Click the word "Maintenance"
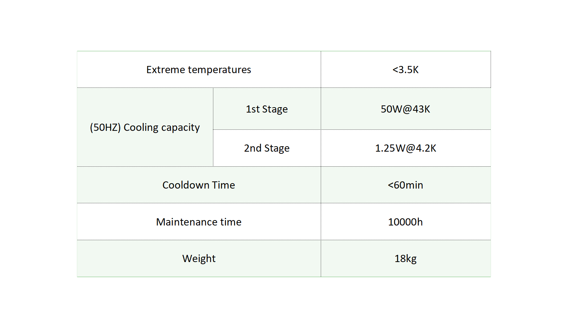This screenshot has height=328, width=570. [x=186, y=222]
